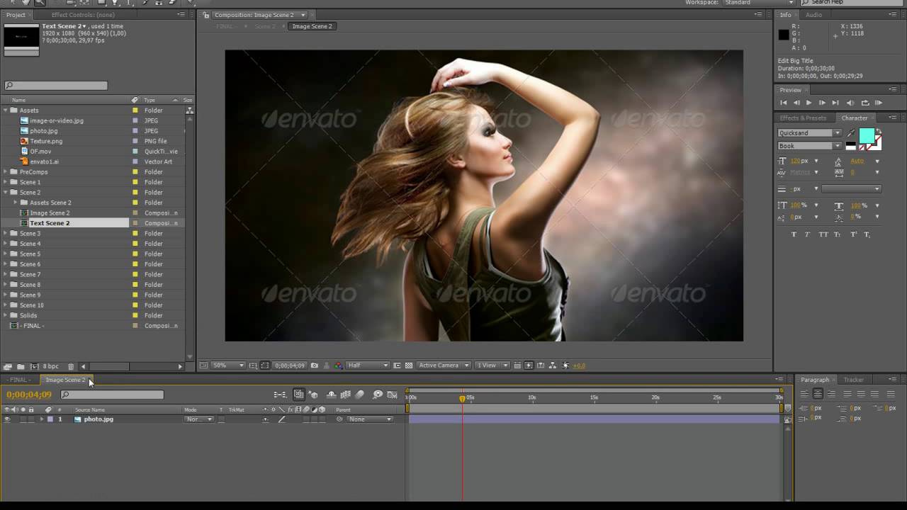Open the 1 View layout dropdown
907x510 pixels.
492,365
